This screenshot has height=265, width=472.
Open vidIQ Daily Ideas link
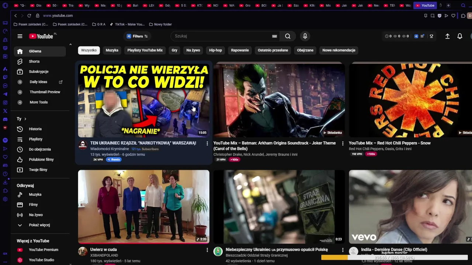click(40, 82)
